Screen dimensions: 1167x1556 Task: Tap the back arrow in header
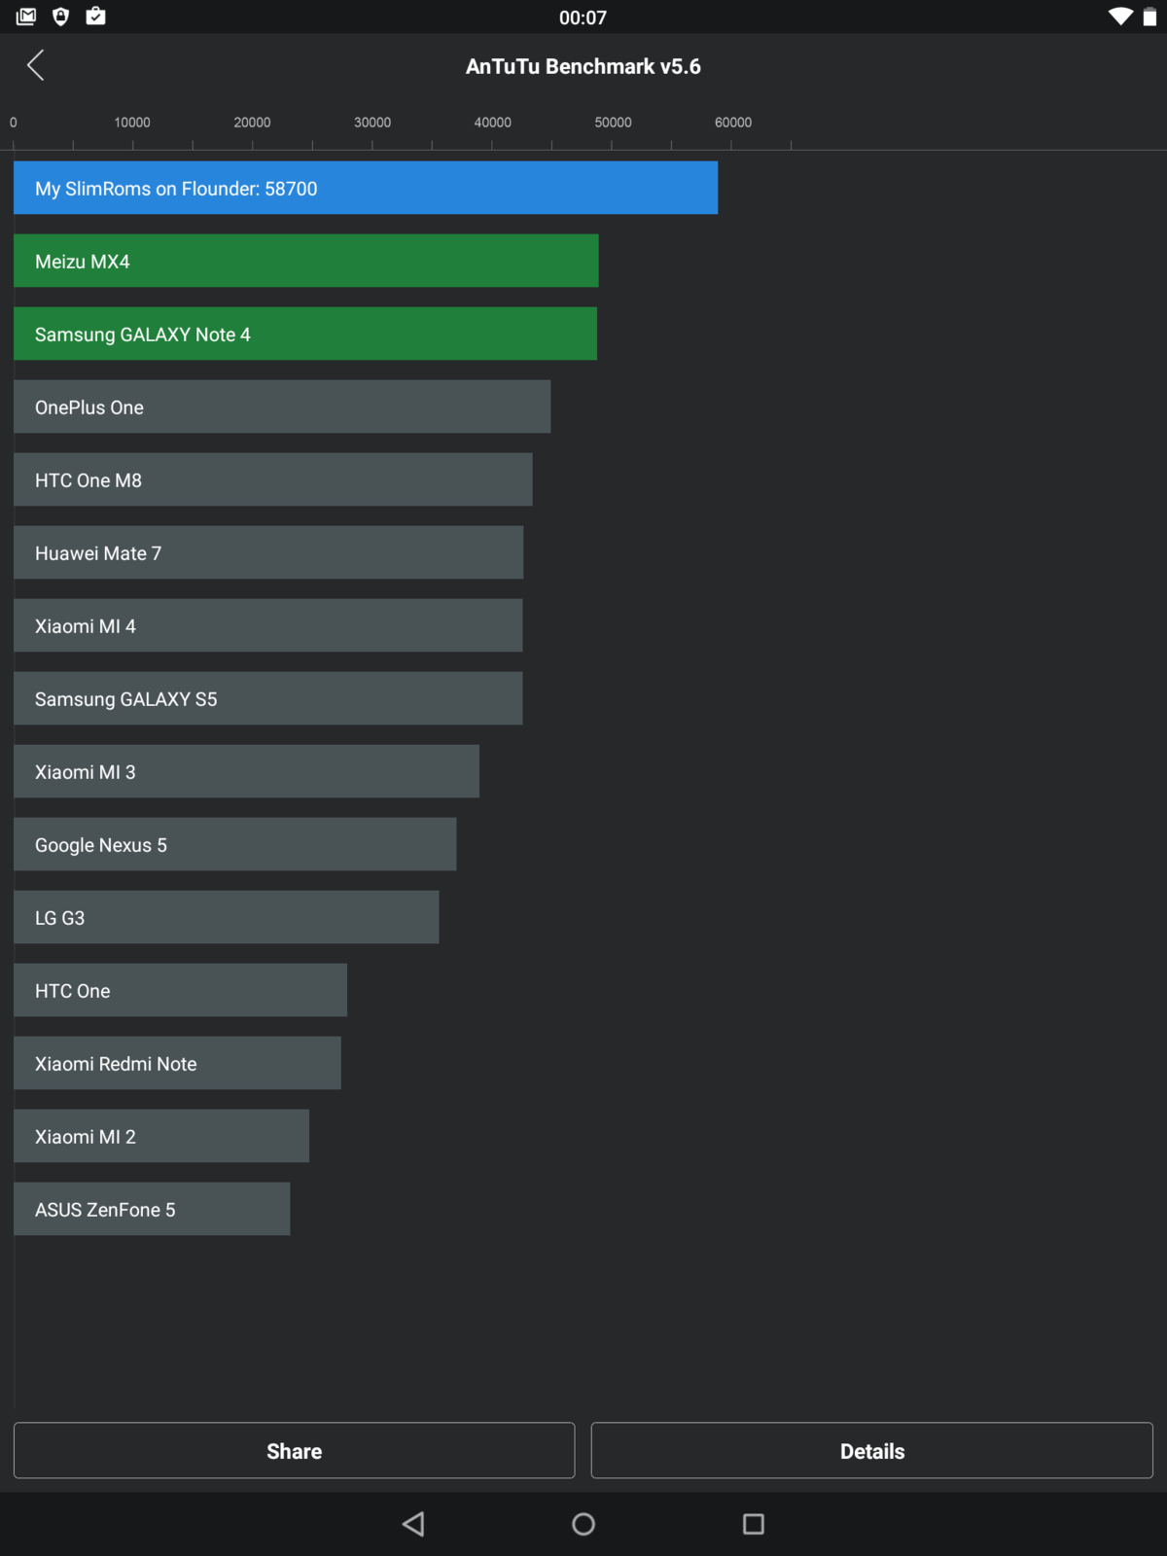[x=36, y=65]
